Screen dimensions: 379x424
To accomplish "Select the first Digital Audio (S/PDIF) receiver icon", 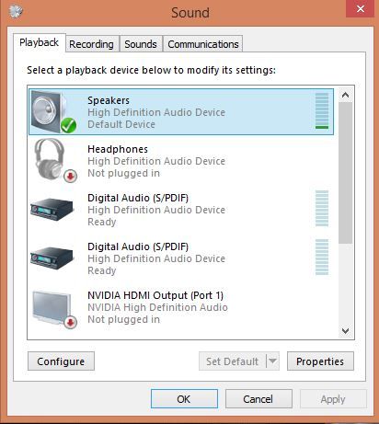I will click(x=52, y=210).
